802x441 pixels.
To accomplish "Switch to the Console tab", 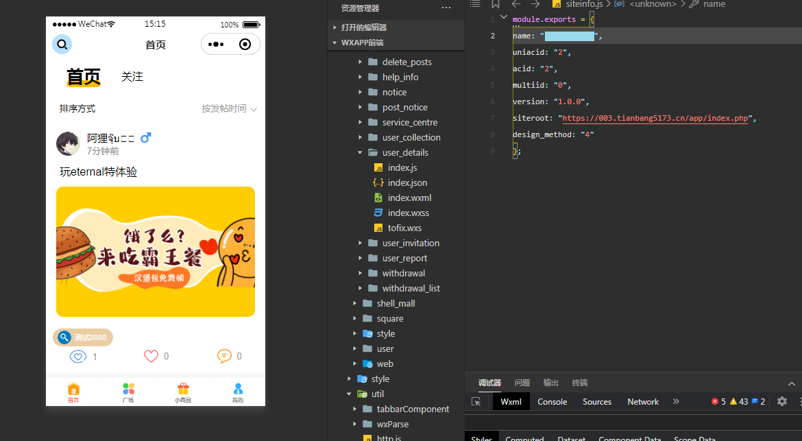I will coord(552,402).
